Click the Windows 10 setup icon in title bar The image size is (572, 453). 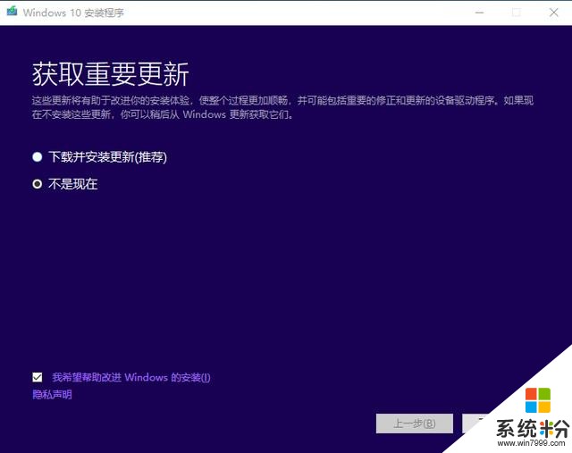[12, 11]
